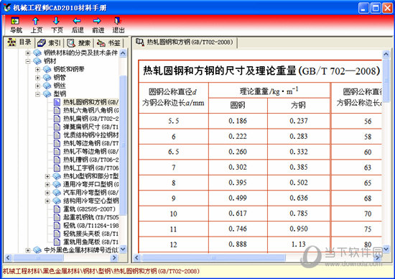
Task: Click the 前进 forward arrow
Action: [98, 25]
